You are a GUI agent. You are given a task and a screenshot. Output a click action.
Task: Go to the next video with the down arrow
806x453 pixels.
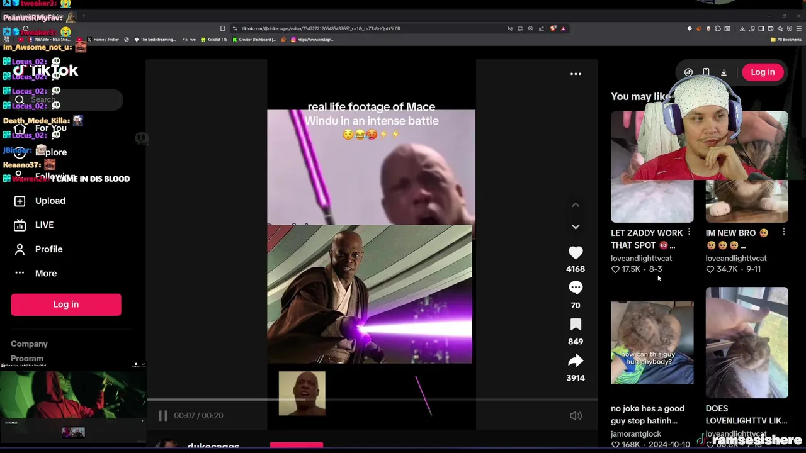[576, 226]
